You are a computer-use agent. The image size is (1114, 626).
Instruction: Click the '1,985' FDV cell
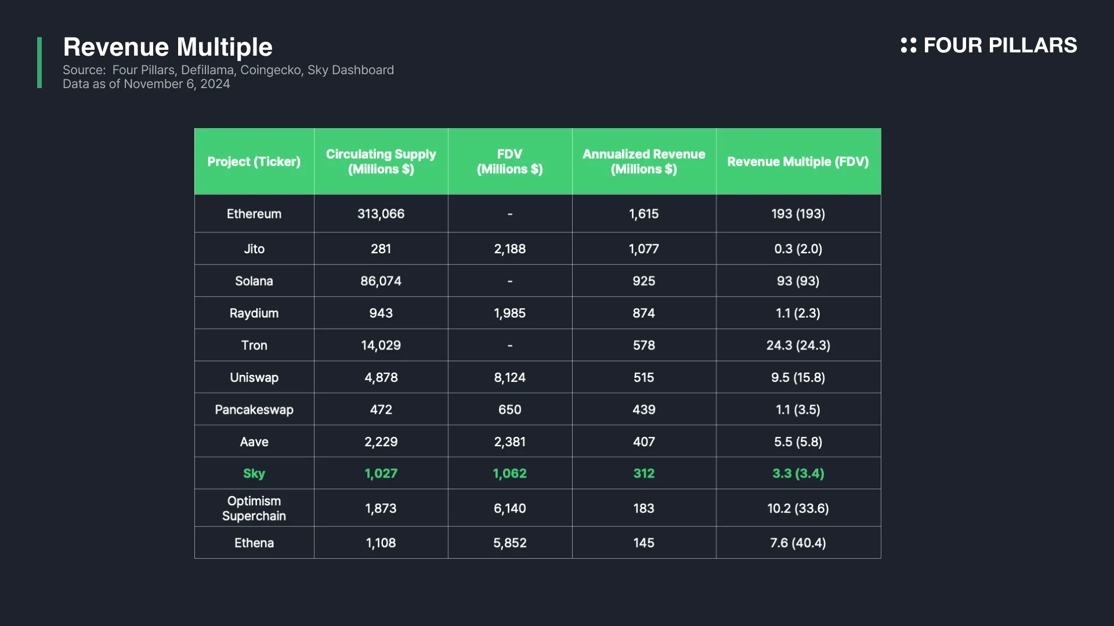pyautogui.click(x=510, y=313)
